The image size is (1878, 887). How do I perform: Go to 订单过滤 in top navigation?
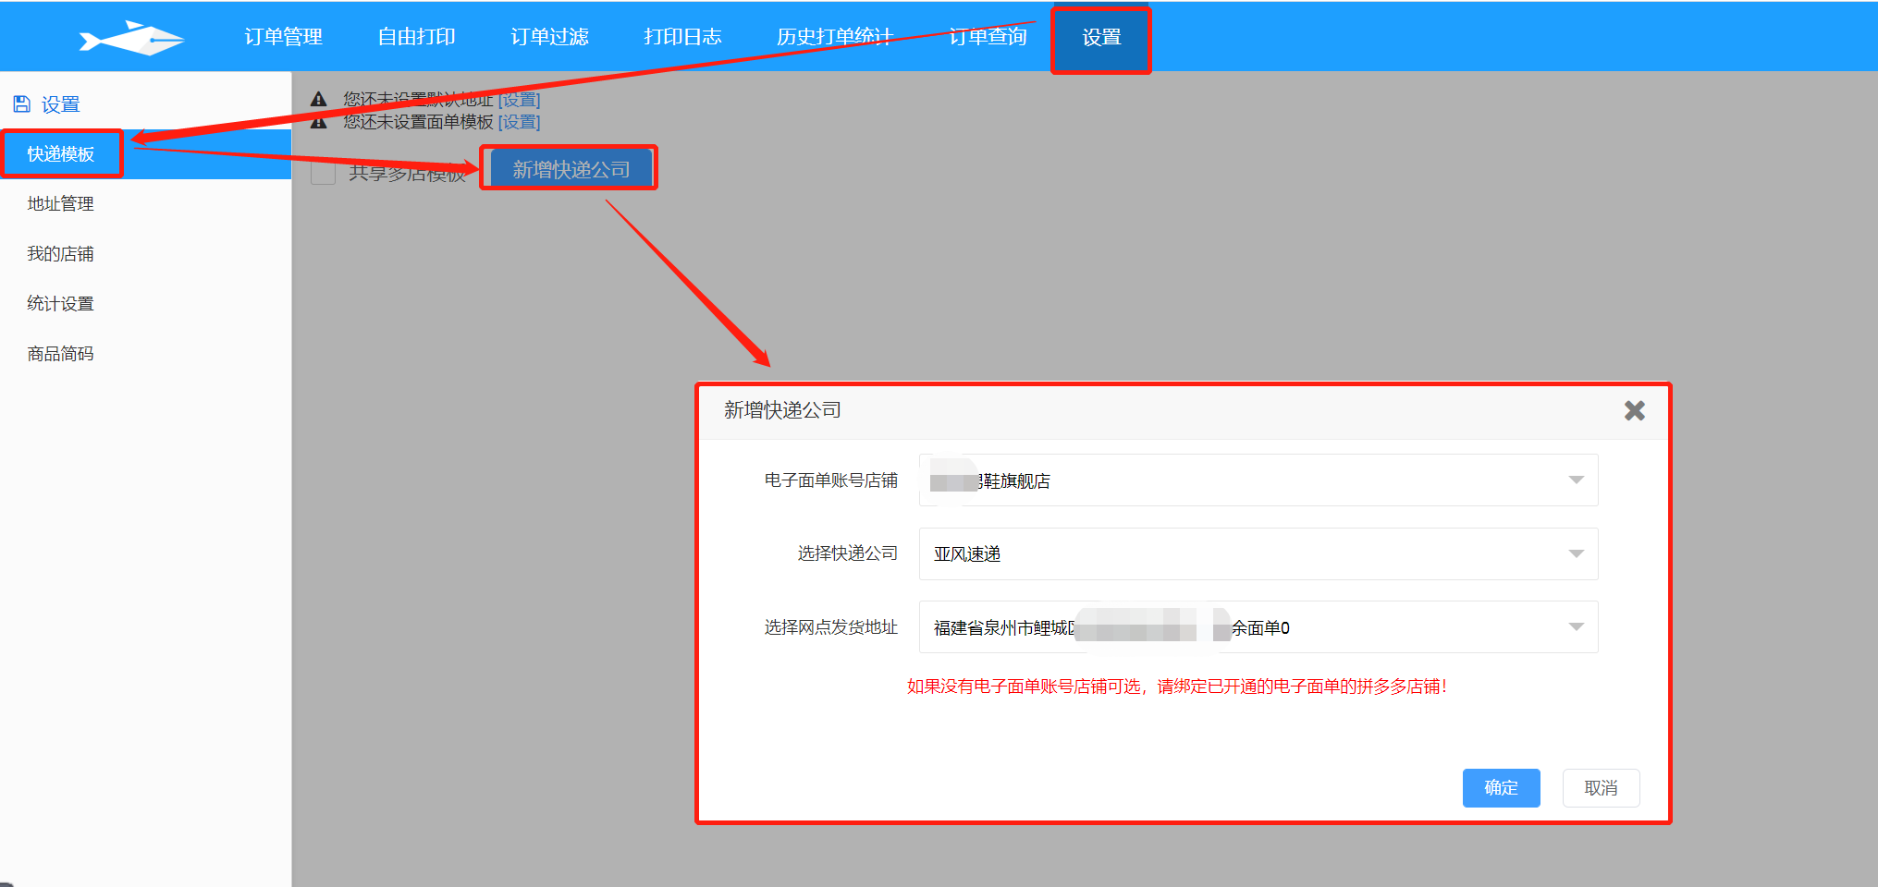pyautogui.click(x=549, y=37)
